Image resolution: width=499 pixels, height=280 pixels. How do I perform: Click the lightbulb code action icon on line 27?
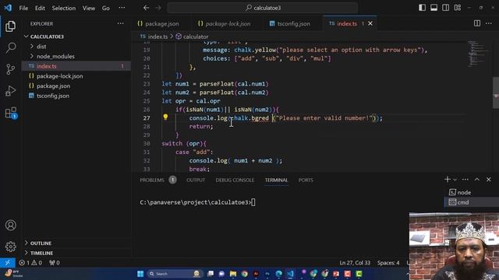pyautogui.click(x=165, y=117)
